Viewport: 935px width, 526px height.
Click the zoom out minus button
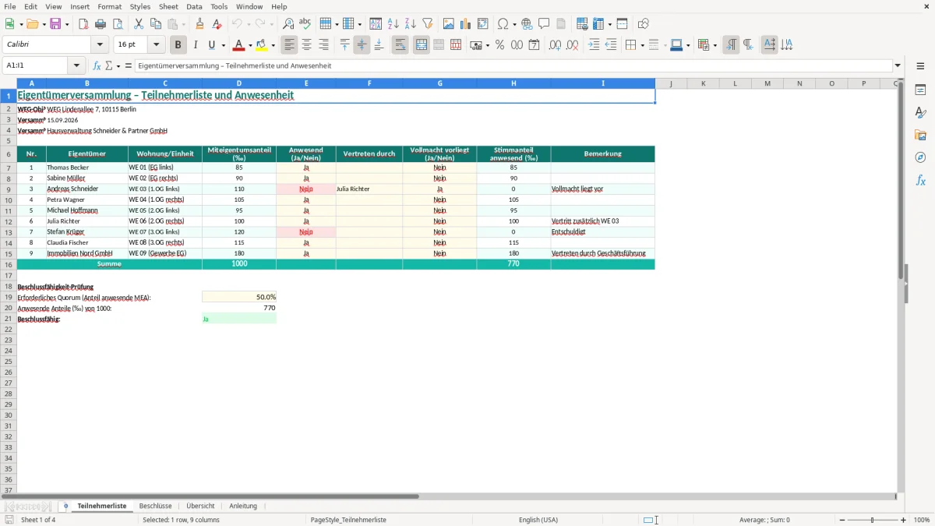tap(841, 520)
